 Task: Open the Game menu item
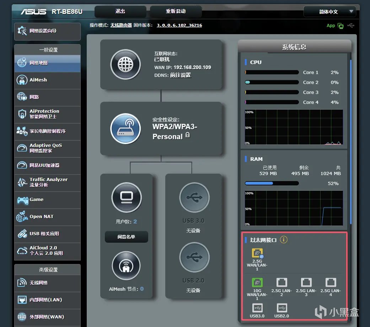coord(47,200)
